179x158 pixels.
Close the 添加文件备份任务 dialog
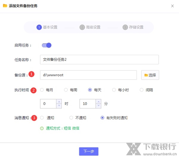(x=172, y=6)
